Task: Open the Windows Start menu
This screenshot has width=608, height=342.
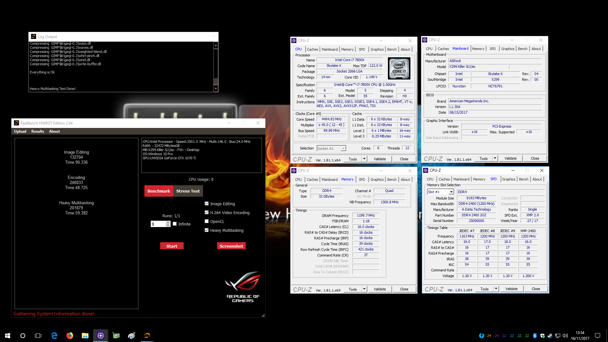Action: pos(8,336)
